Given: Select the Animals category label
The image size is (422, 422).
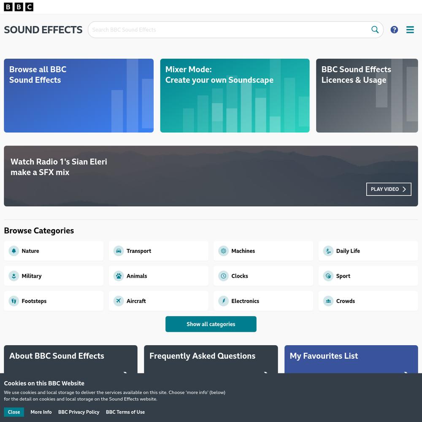Looking at the screenshot, I should pos(137,276).
